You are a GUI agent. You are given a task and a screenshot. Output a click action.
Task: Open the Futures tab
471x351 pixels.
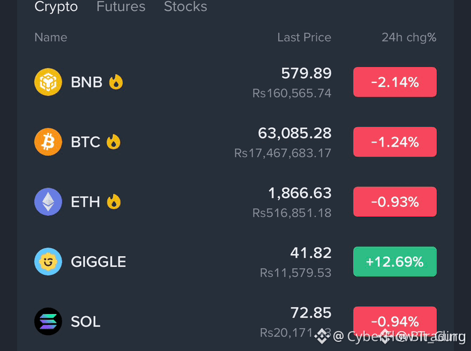[x=121, y=7]
